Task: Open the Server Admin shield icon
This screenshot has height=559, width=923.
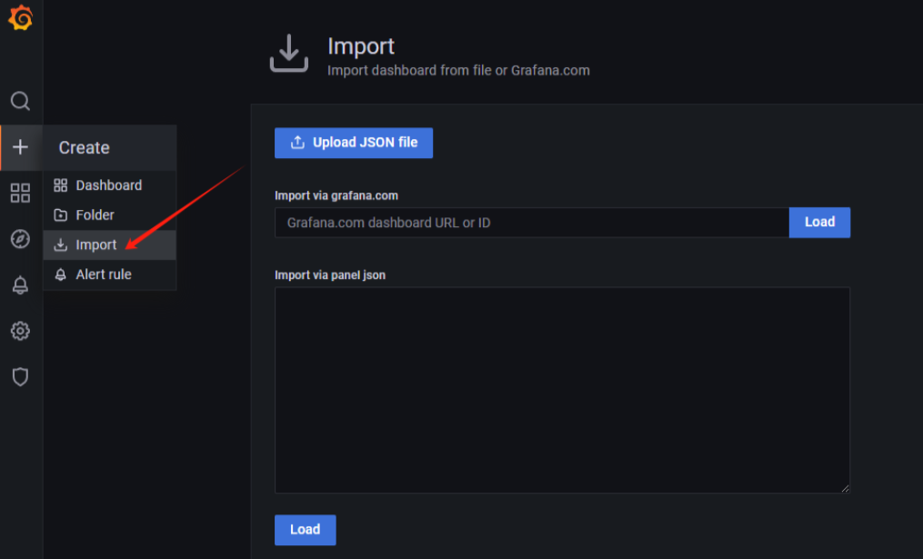Action: coord(20,376)
